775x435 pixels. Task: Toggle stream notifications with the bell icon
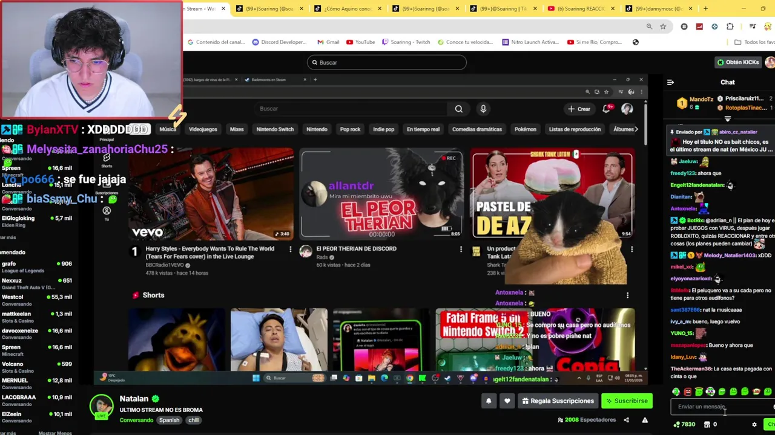click(x=489, y=401)
